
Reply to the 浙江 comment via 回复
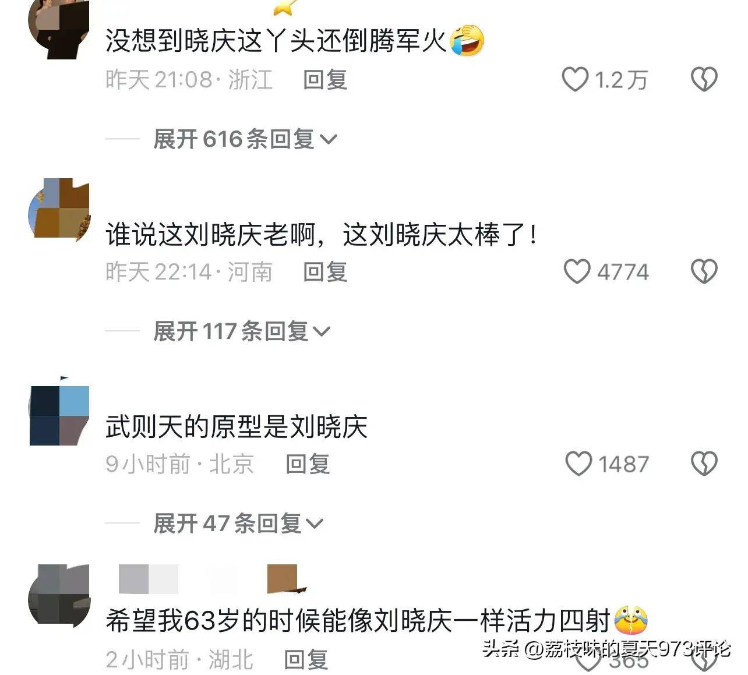(325, 80)
